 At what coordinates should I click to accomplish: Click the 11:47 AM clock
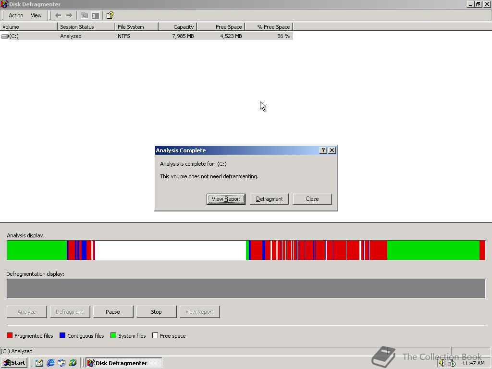coord(473,363)
